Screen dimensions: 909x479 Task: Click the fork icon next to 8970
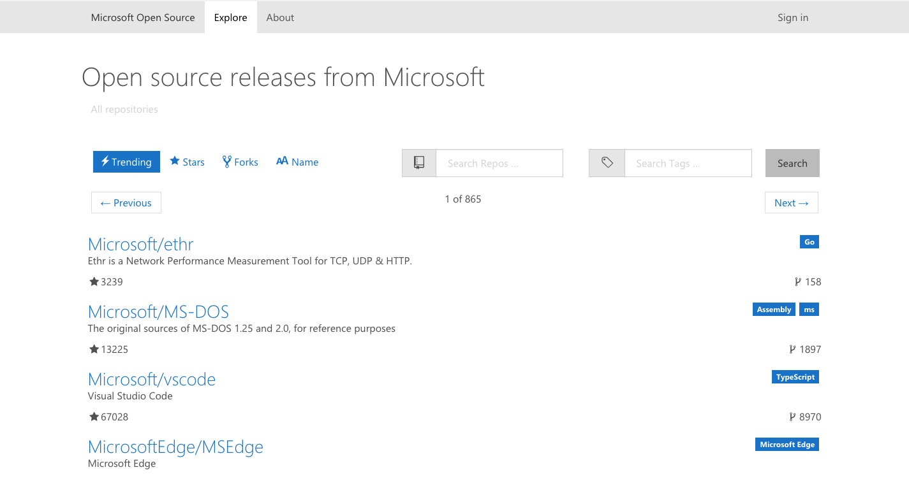tap(792, 417)
